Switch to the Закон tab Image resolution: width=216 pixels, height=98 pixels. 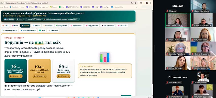[36, 26]
